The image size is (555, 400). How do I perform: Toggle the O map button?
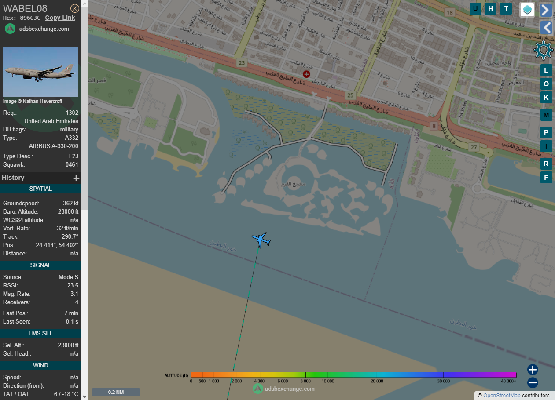tap(546, 84)
